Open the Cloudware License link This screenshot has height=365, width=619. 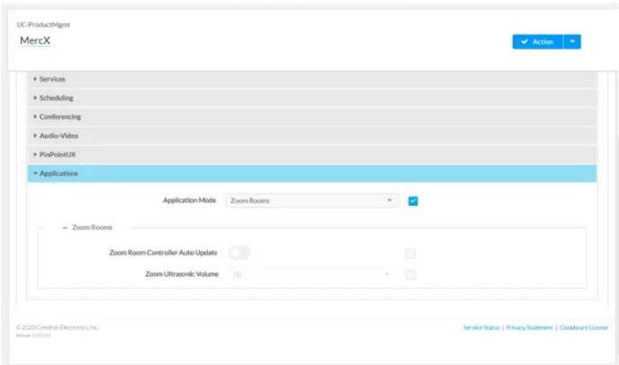pos(583,327)
